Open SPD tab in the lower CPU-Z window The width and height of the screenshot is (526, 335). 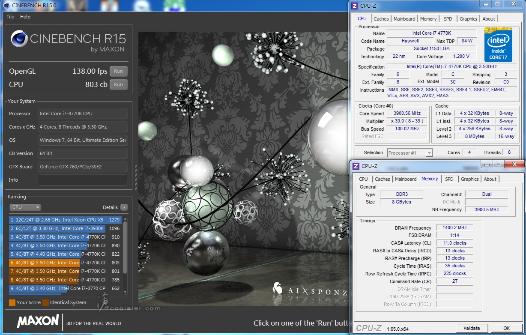[x=449, y=179]
